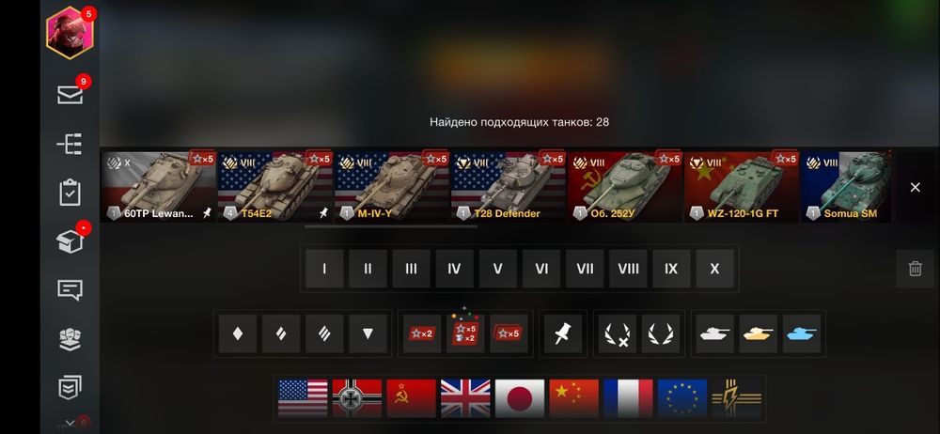
Task: Open the clan crew icon in sidebar
Action: point(70,339)
